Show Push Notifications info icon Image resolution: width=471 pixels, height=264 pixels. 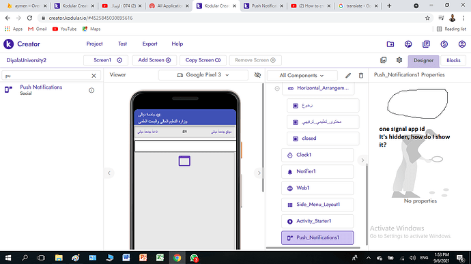pos(91,90)
